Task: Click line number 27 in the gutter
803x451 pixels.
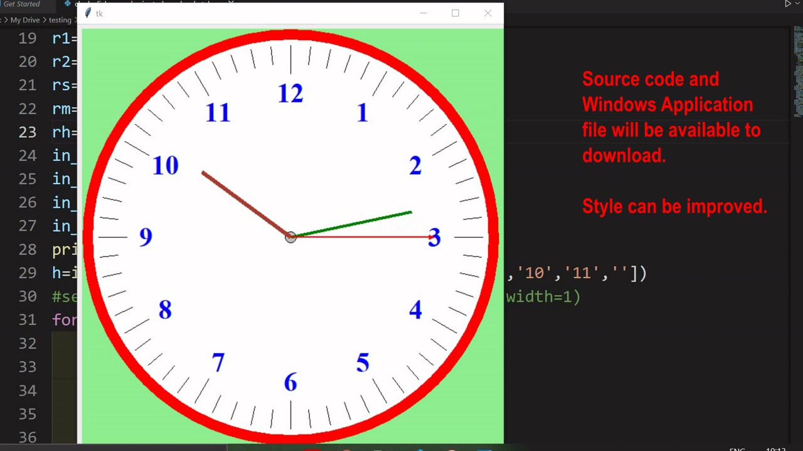Action: [x=27, y=226]
